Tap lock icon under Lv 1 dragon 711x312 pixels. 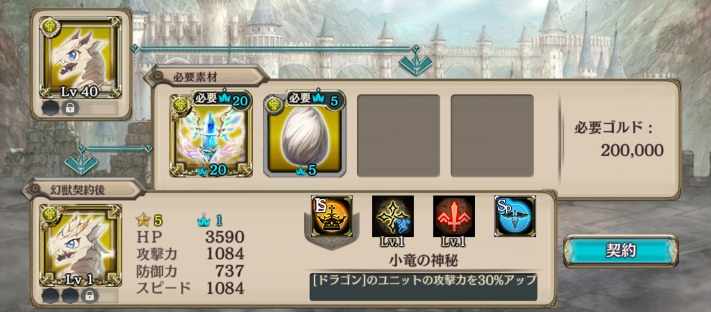[x=90, y=295]
